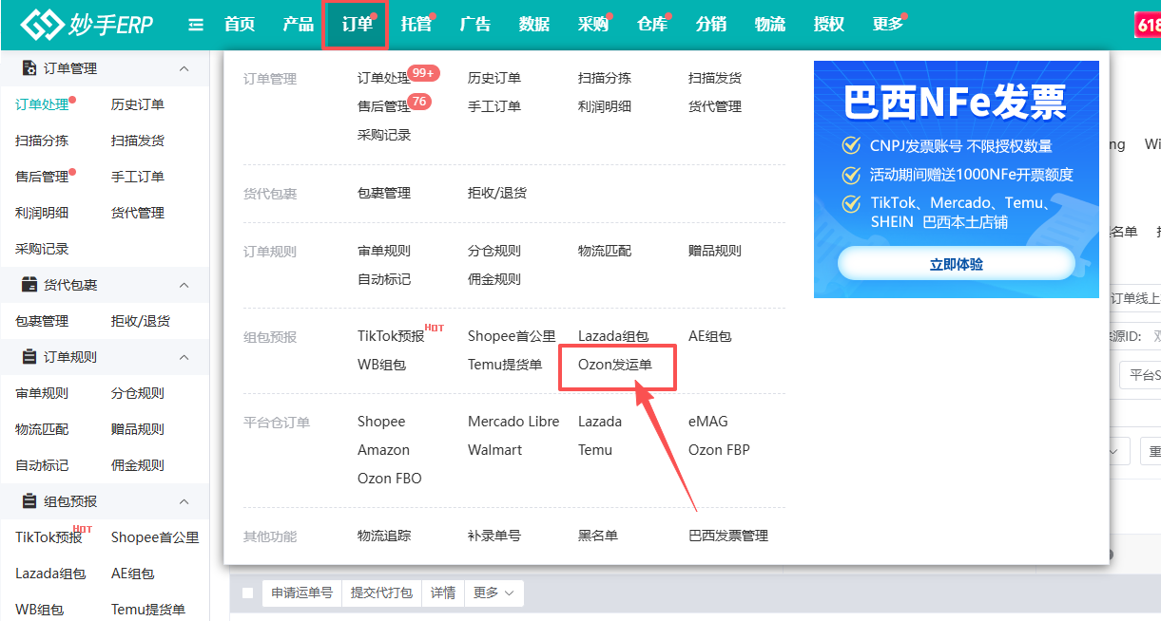Open 黑名单 in the dropdown panel

[598, 536]
